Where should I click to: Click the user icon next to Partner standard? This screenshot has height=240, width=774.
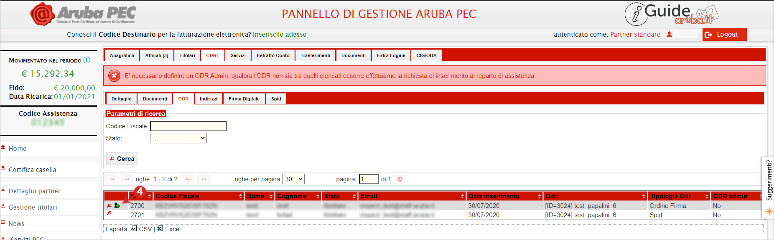coord(669,34)
